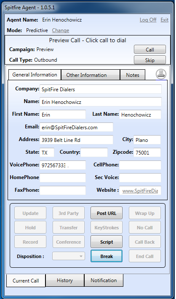Click the State field showing TX
The height and width of the screenshot is (299, 176).
pyautogui.click(x=47, y=152)
